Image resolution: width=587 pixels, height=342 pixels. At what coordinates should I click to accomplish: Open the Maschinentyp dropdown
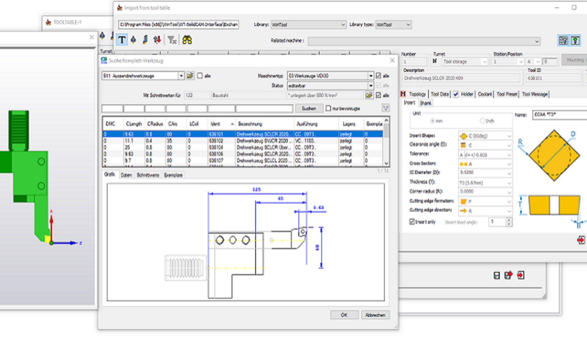coord(371,76)
